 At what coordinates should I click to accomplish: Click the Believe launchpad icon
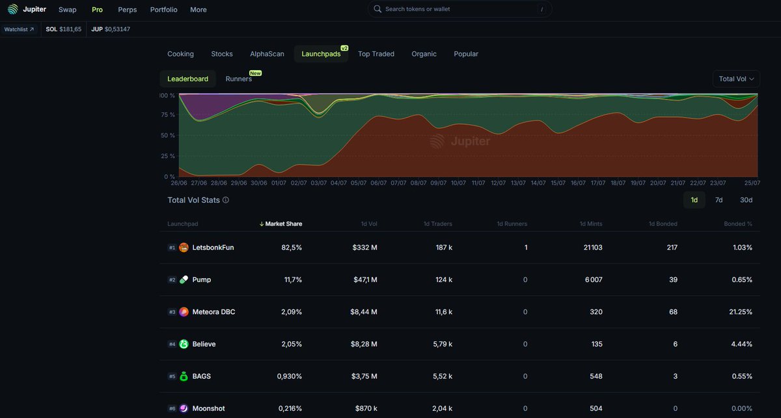(184, 344)
